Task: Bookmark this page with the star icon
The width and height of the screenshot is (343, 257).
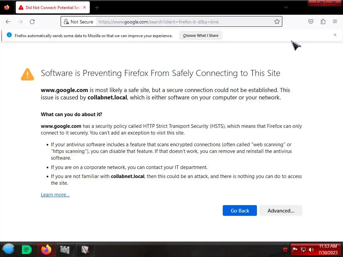Action: (277, 22)
